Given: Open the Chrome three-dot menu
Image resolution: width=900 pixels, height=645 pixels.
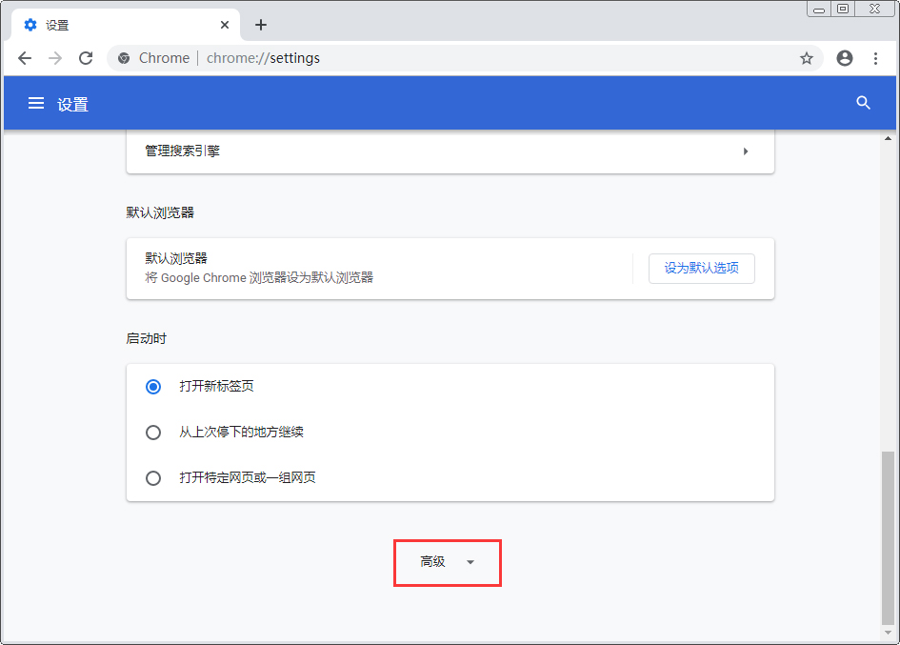Looking at the screenshot, I should coord(876,58).
